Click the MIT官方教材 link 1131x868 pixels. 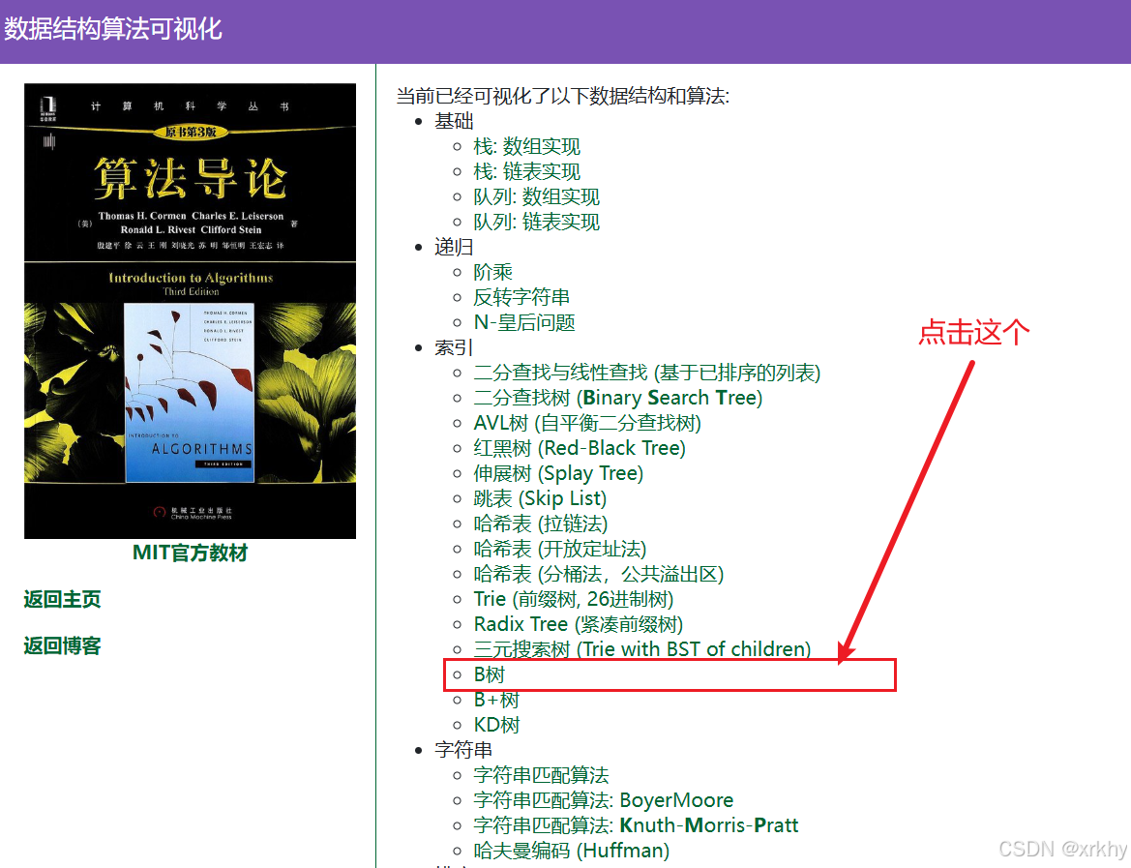[x=190, y=553]
